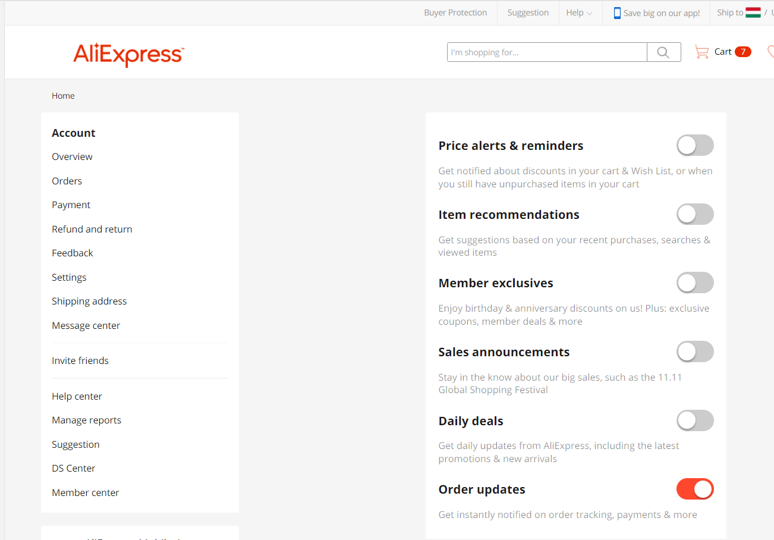The width and height of the screenshot is (774, 540).
Task: Click the Hungarian flag icon
Action: pos(753,12)
